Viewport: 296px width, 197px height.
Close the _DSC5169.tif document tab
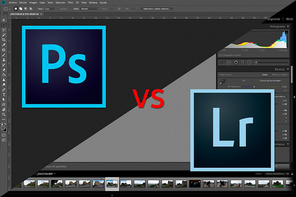click(x=41, y=14)
